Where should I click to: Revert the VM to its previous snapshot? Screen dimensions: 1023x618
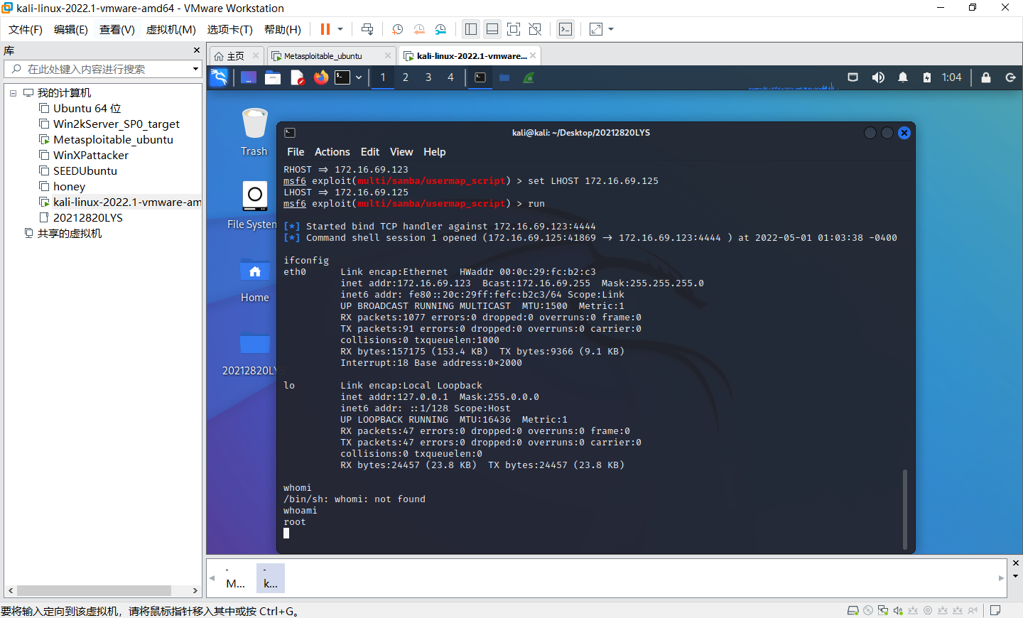click(419, 29)
